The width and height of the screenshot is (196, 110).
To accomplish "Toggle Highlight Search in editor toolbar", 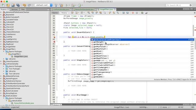I will pyautogui.click(x=100, y=13).
